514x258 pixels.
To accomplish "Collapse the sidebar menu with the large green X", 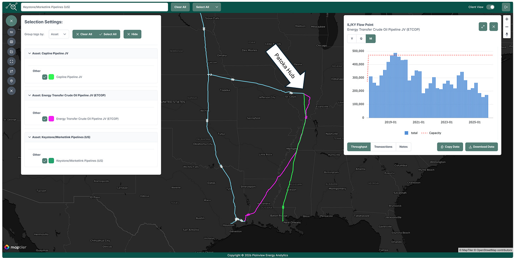I will 11,21.
